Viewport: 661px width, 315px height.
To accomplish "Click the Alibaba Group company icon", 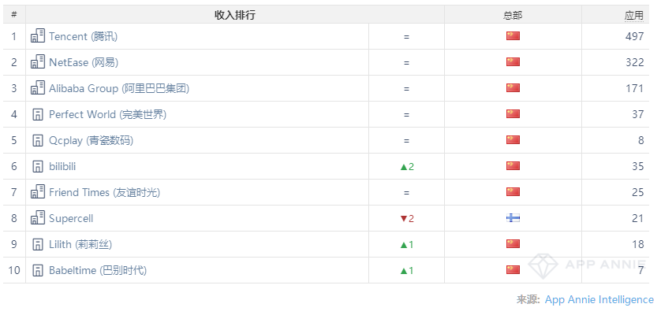I will pyautogui.click(x=38, y=88).
